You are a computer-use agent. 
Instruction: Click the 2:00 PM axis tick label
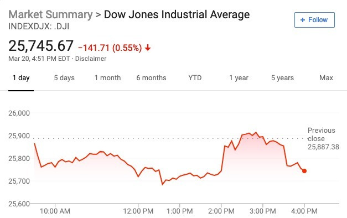click(x=221, y=211)
